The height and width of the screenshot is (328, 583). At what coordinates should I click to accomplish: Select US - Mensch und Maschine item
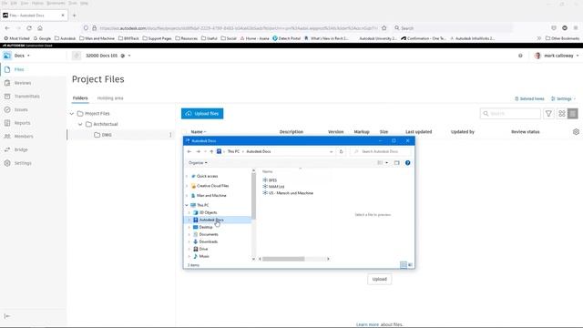coord(288,193)
